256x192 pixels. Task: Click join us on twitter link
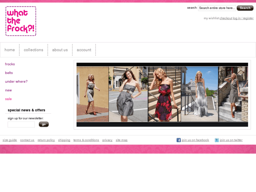click(231, 140)
